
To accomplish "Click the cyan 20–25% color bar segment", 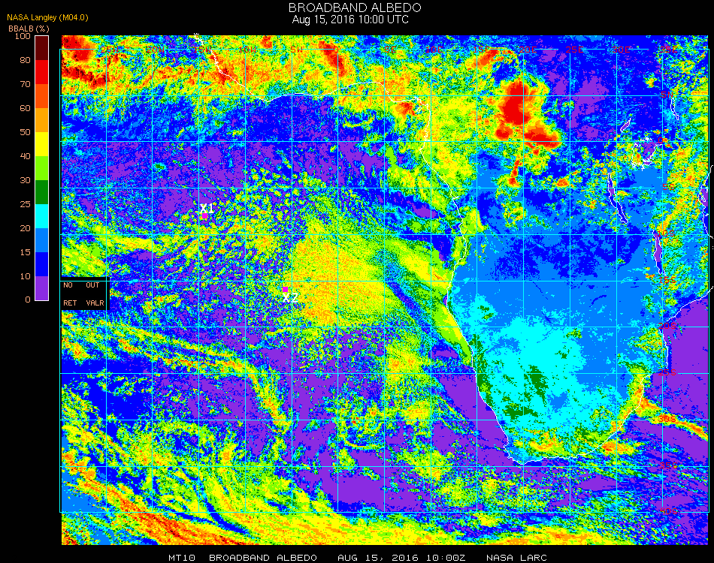I will [x=41, y=216].
